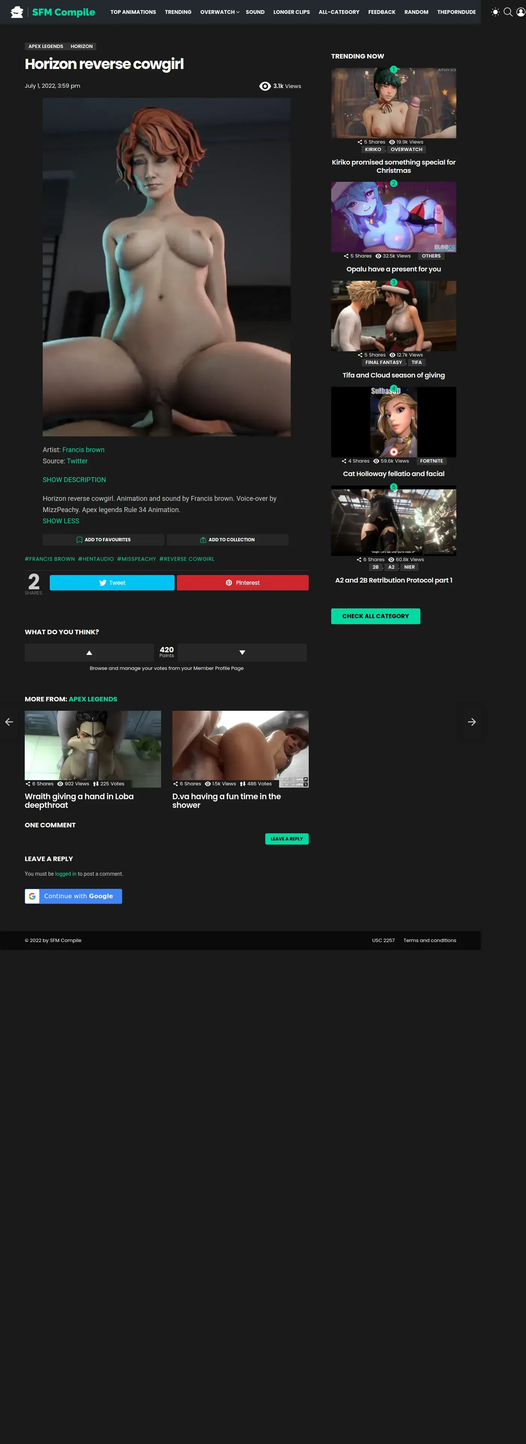Open trending thumbnail ranked number 5
Image resolution: width=526 pixels, height=1444 pixels.
[394, 521]
